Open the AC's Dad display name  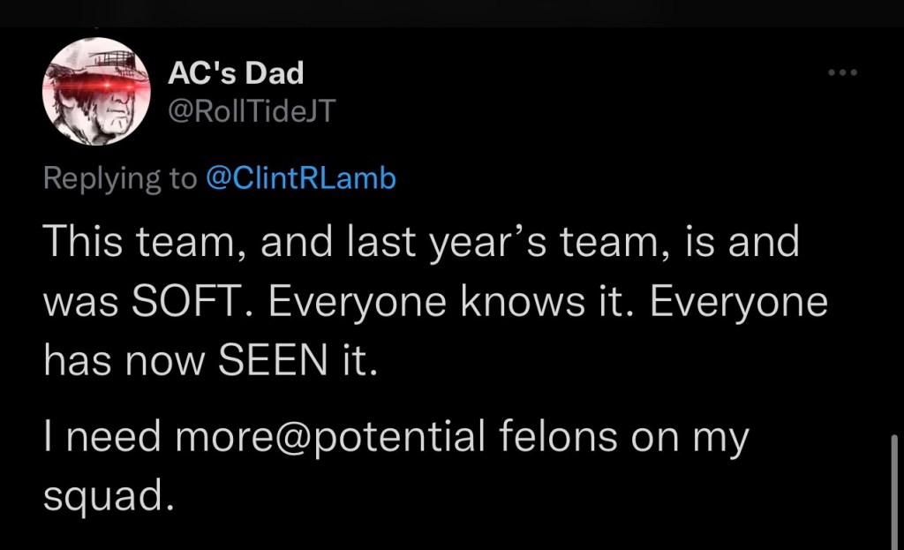click(236, 73)
